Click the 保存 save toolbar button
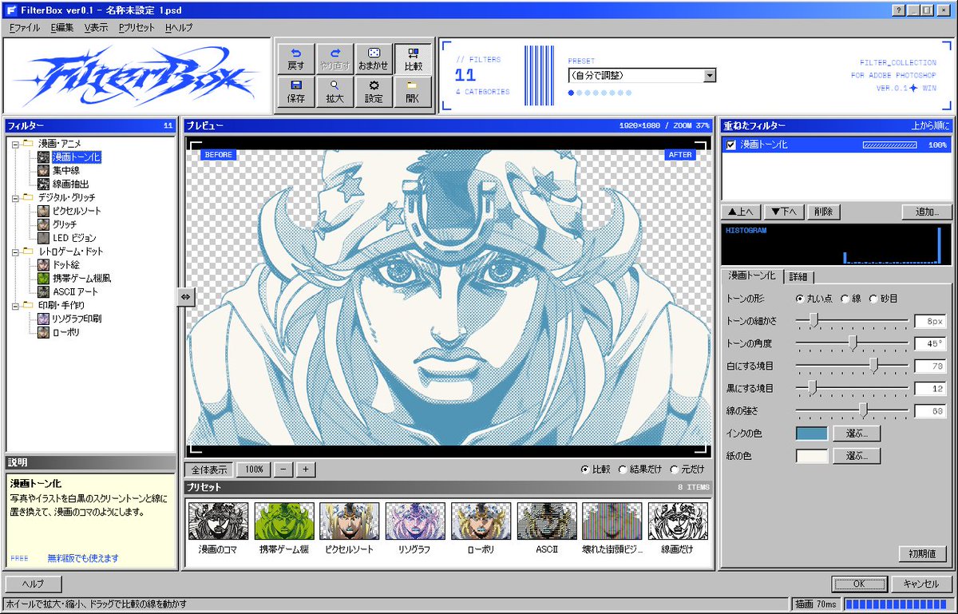This screenshot has height=614, width=958. tap(295, 92)
